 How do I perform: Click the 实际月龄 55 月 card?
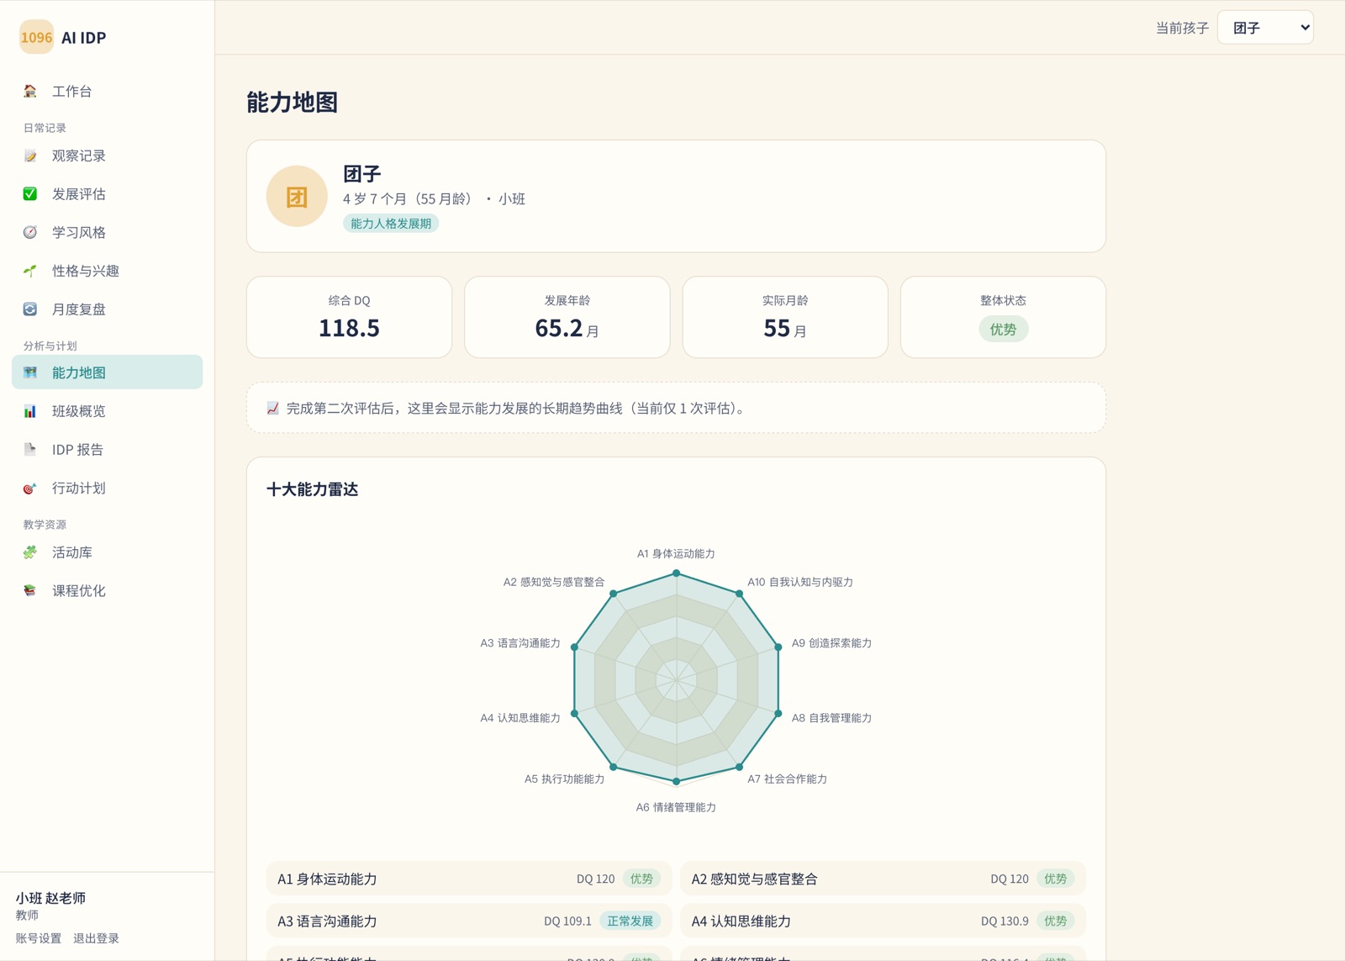tap(785, 317)
